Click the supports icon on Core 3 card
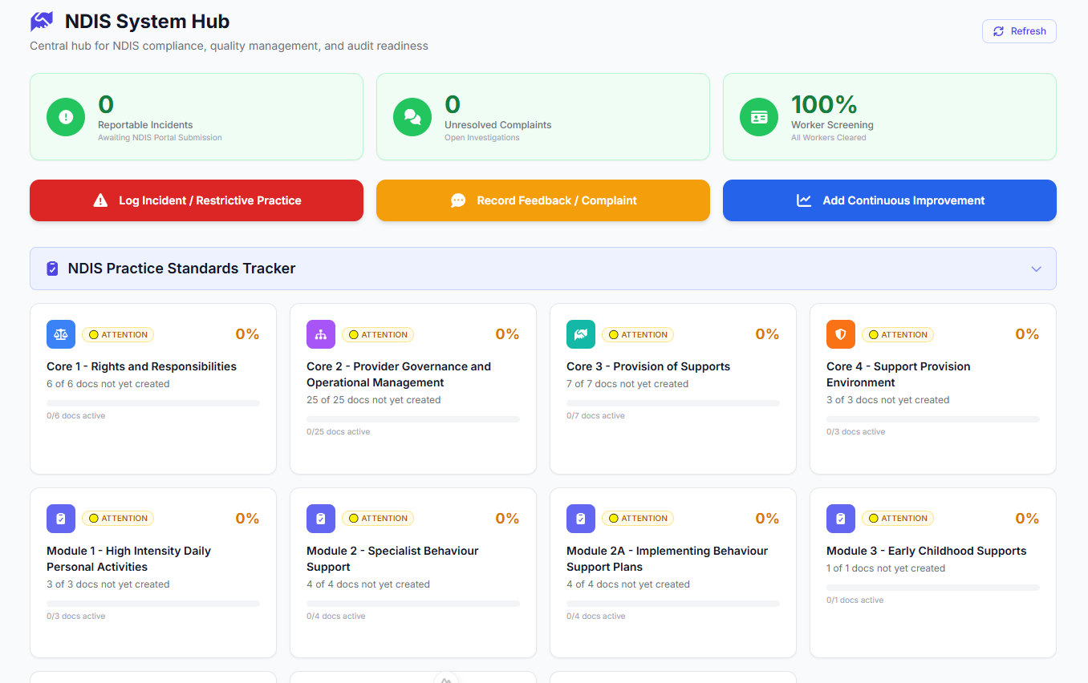 click(580, 334)
